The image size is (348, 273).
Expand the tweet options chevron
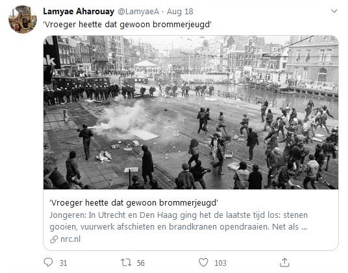point(334,11)
